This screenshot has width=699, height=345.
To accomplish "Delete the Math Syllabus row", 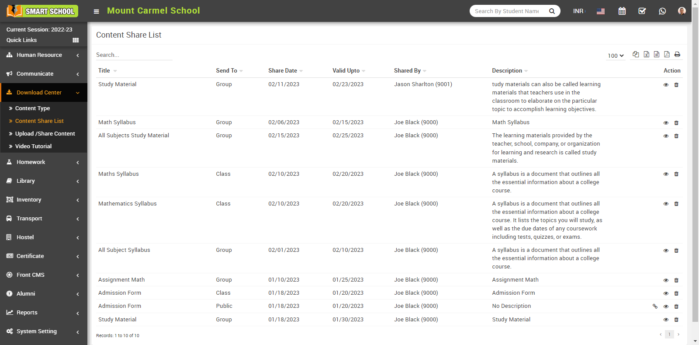I will tap(676, 123).
